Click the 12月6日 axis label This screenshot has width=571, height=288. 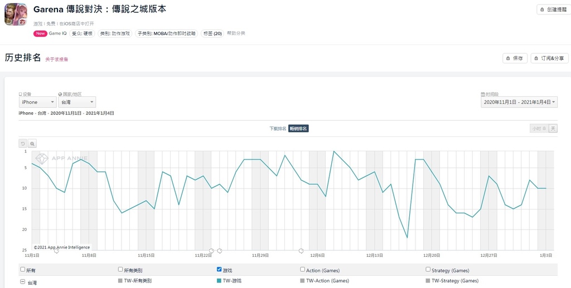coord(317,256)
